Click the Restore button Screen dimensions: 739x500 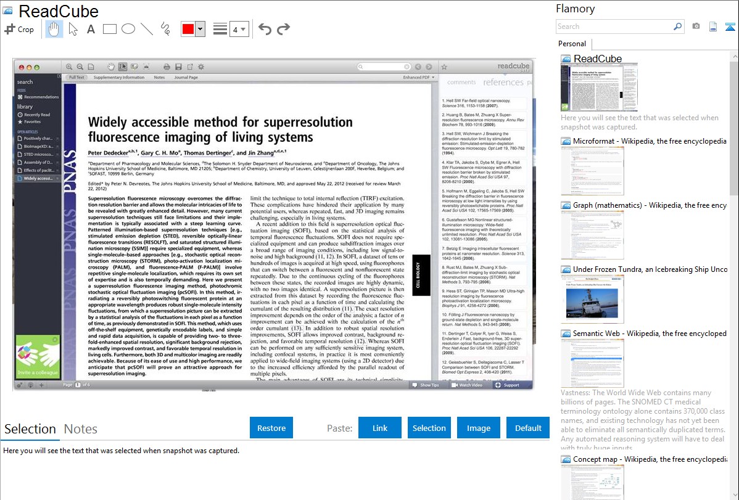pyautogui.click(x=271, y=428)
